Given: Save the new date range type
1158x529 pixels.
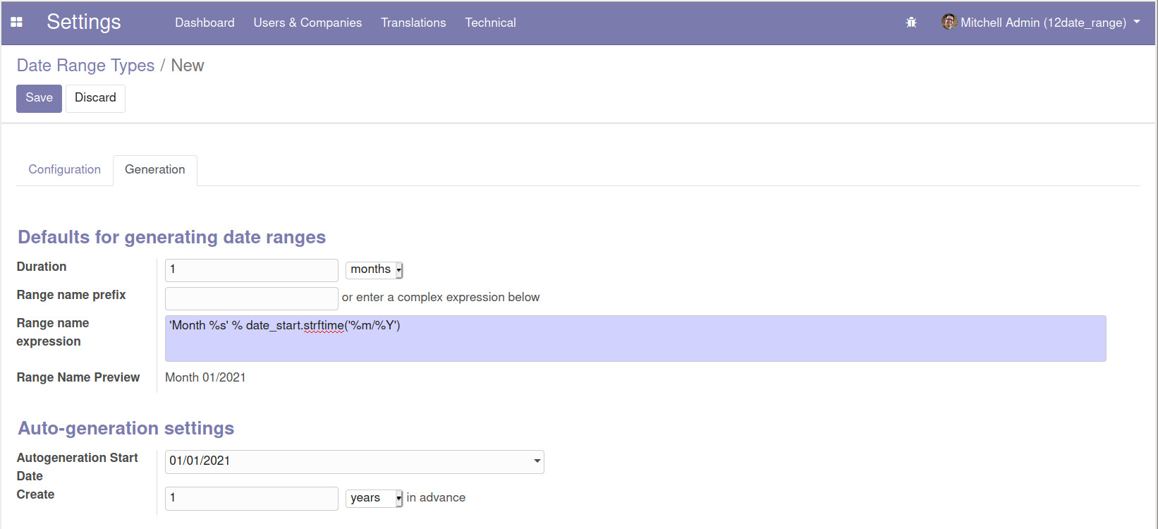Looking at the screenshot, I should pyautogui.click(x=39, y=98).
